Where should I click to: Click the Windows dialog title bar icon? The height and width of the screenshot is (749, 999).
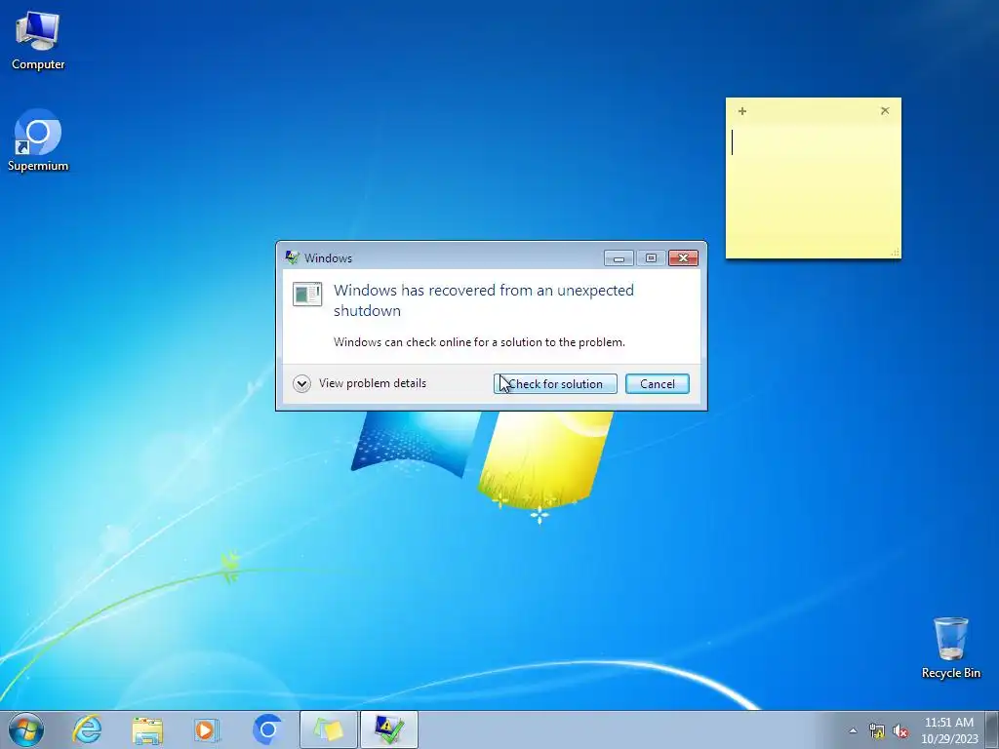(x=293, y=257)
